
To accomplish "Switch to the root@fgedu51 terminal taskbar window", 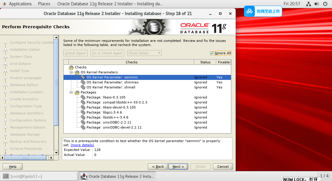I will (x=39, y=176).
